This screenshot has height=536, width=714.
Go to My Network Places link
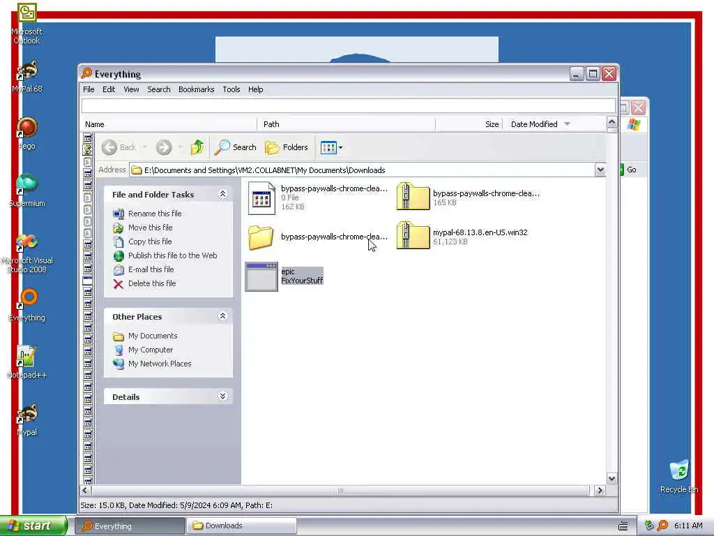160,364
